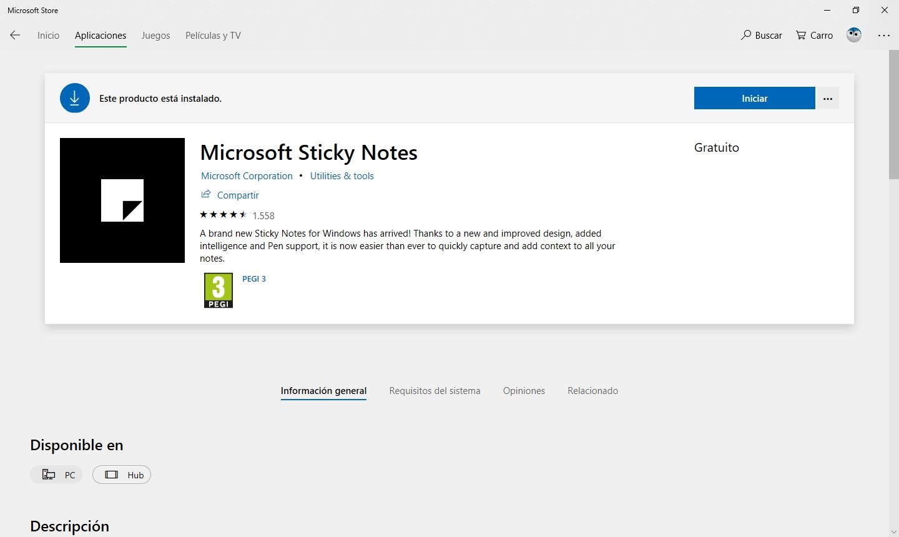The image size is (899, 537).
Task: Restore down the Microsoft Store window
Action: [856, 10]
